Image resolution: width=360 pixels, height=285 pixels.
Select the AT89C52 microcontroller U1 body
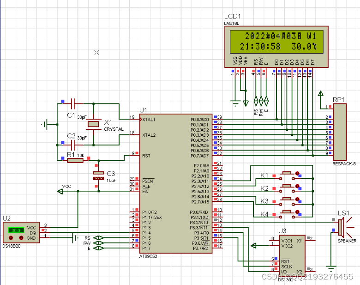coord(176,183)
